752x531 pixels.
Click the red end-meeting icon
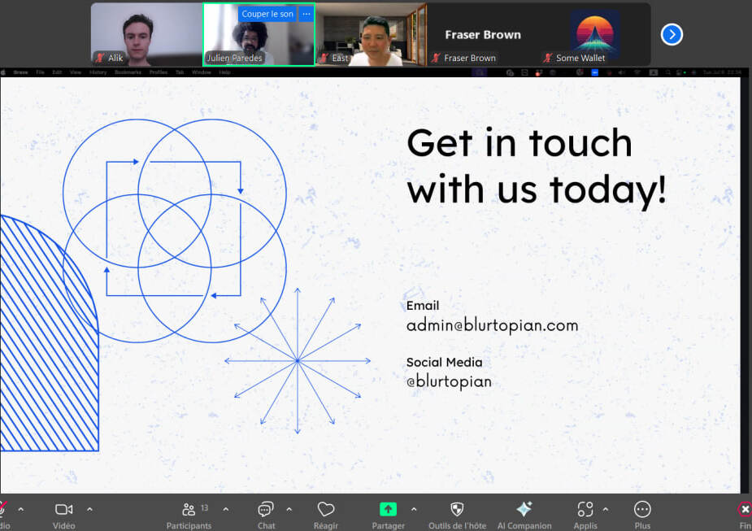(x=745, y=509)
